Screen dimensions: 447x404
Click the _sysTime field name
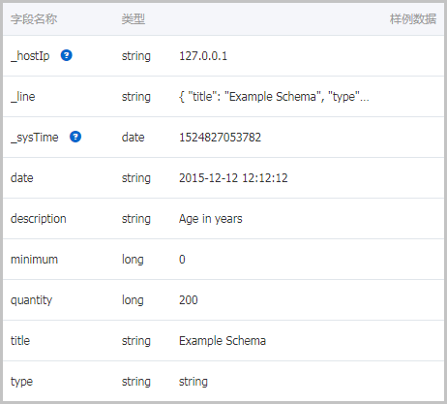tap(35, 138)
